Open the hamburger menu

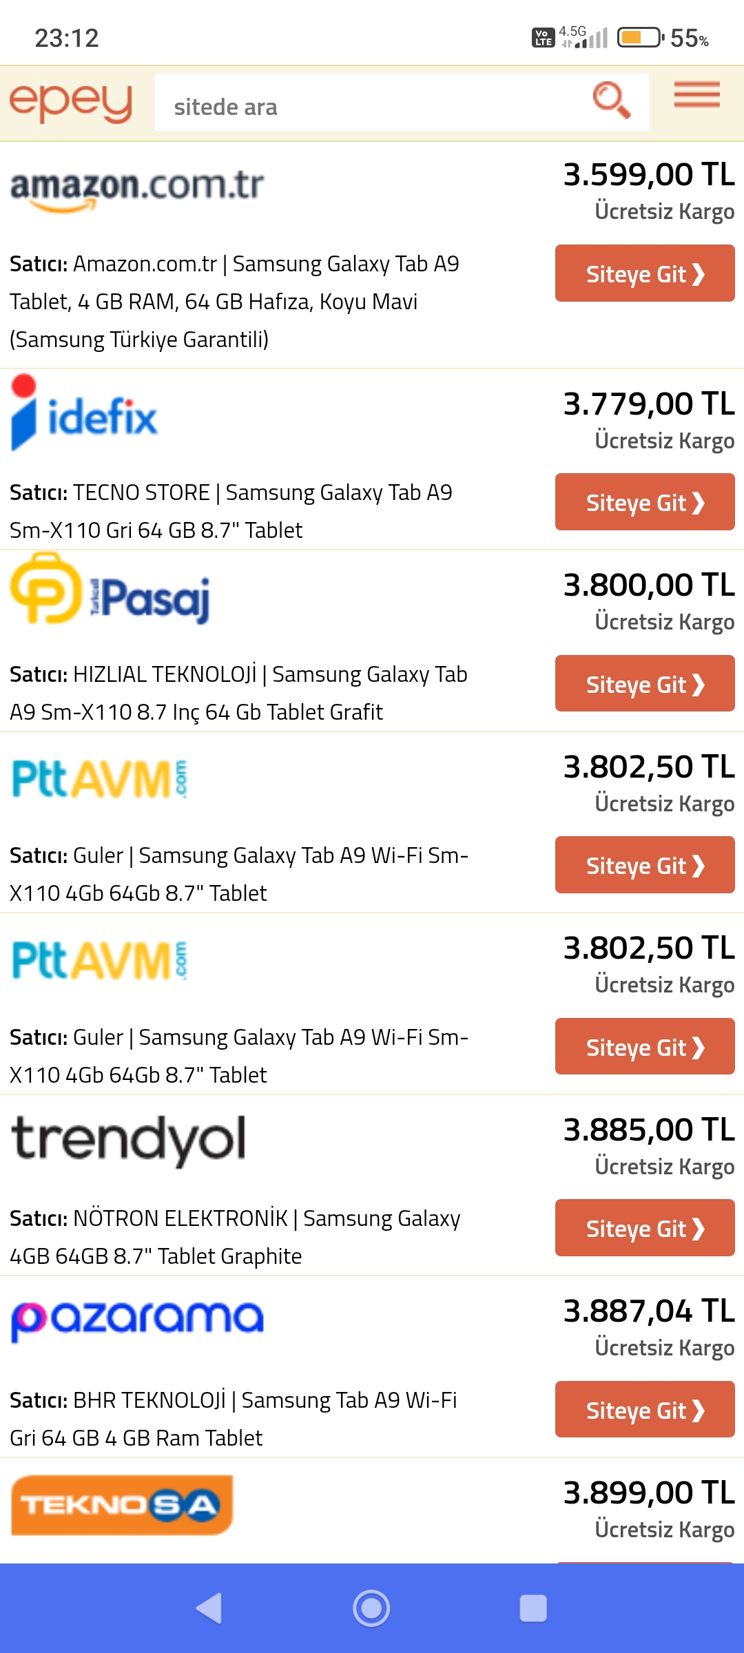(696, 95)
